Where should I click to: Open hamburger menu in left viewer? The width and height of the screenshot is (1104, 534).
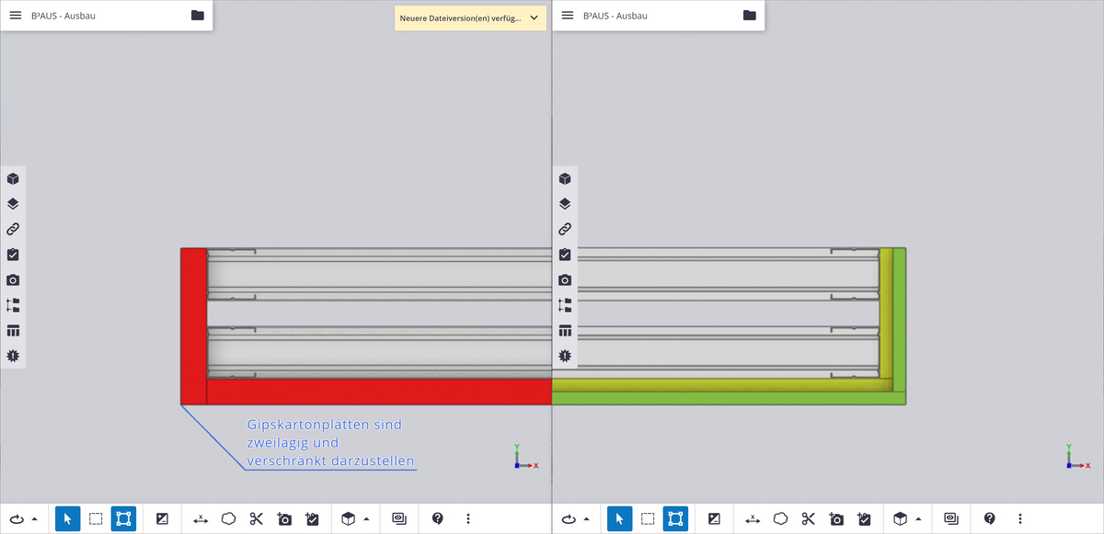pyautogui.click(x=15, y=16)
